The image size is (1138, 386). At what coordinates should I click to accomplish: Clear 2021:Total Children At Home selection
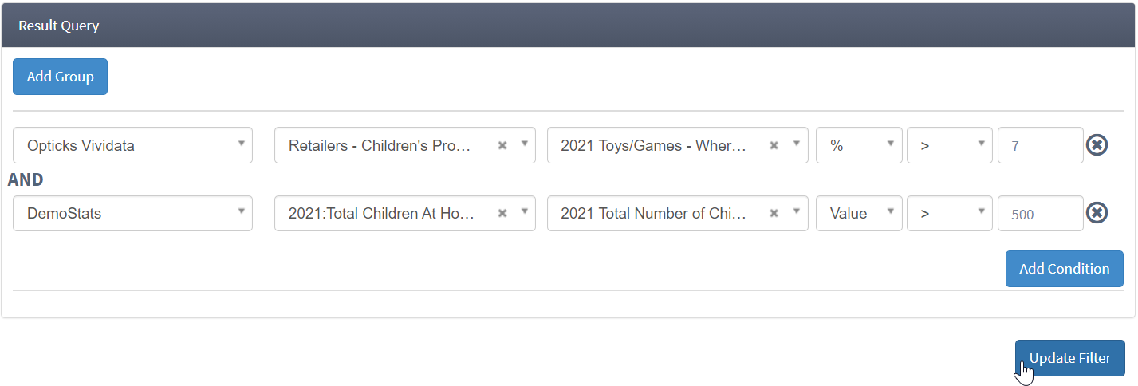click(x=502, y=214)
